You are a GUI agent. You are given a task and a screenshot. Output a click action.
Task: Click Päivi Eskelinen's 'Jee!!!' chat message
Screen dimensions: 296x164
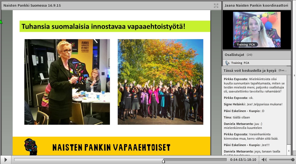coord(247,145)
